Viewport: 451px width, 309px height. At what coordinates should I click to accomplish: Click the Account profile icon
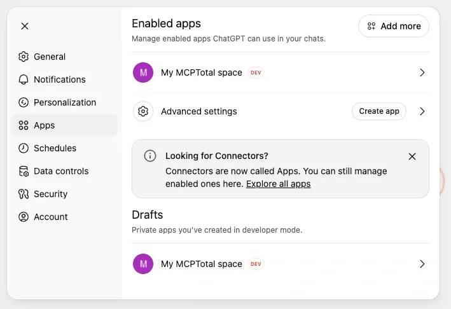click(24, 217)
